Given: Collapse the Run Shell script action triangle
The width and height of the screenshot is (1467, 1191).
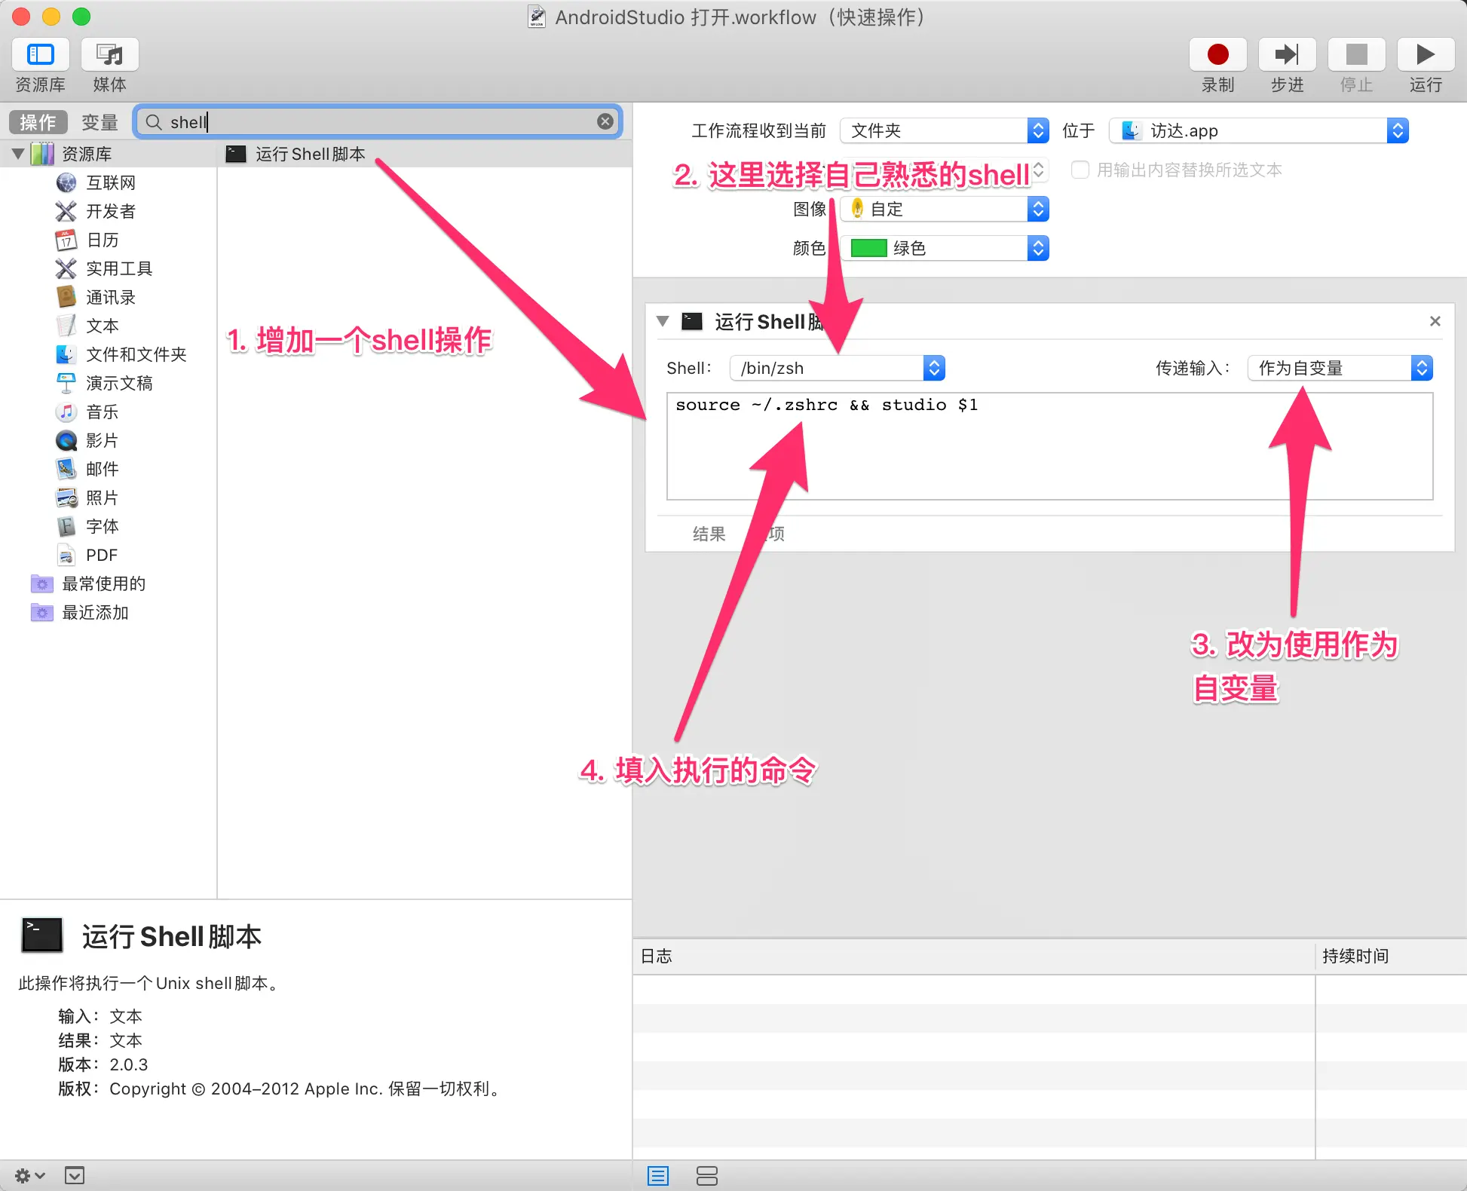Looking at the screenshot, I should [x=663, y=322].
